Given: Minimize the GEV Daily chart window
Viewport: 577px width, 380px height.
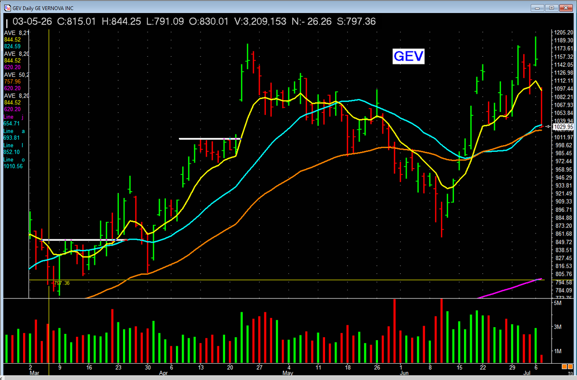Looking at the screenshot, I should pos(537,8).
